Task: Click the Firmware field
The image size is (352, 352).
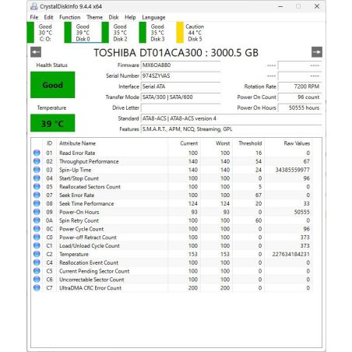Action: (x=181, y=65)
